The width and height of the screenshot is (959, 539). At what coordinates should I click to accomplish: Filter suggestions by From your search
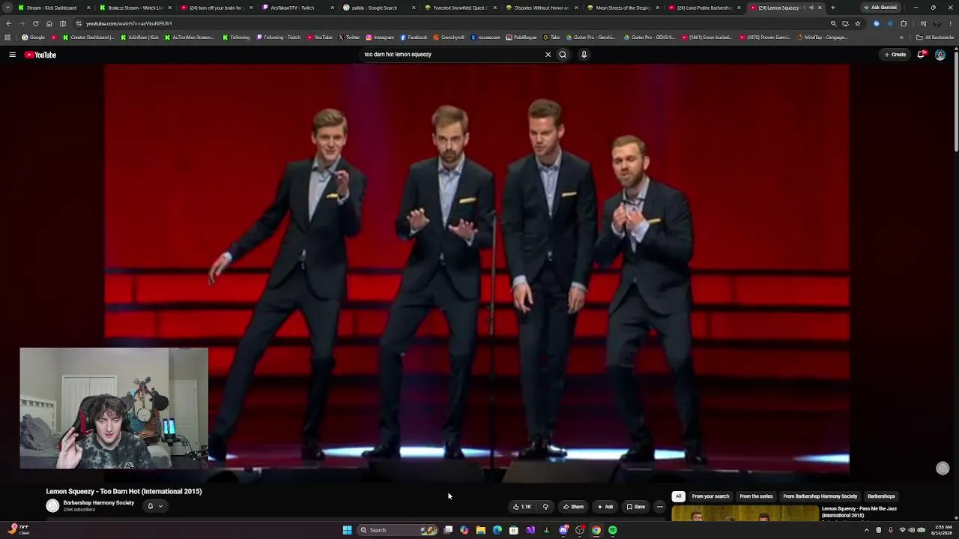[710, 496]
